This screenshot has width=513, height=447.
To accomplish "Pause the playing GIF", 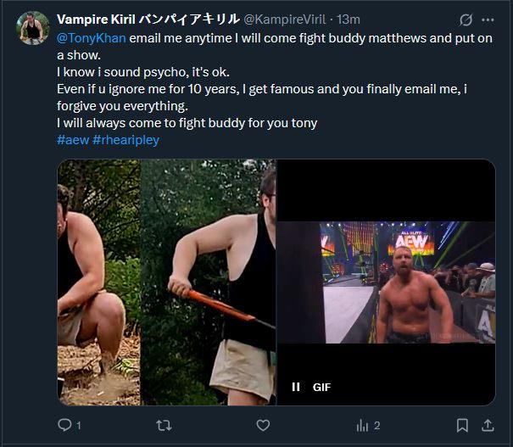I will pos(296,387).
